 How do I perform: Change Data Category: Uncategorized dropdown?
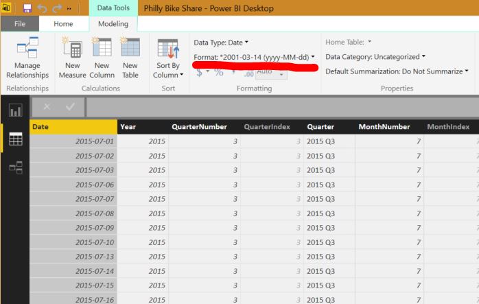click(x=375, y=56)
